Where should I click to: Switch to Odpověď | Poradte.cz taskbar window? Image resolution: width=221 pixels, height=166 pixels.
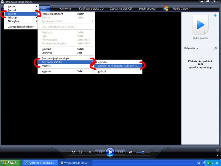tap(40, 163)
